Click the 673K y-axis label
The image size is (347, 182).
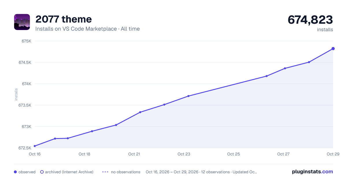point(26,127)
